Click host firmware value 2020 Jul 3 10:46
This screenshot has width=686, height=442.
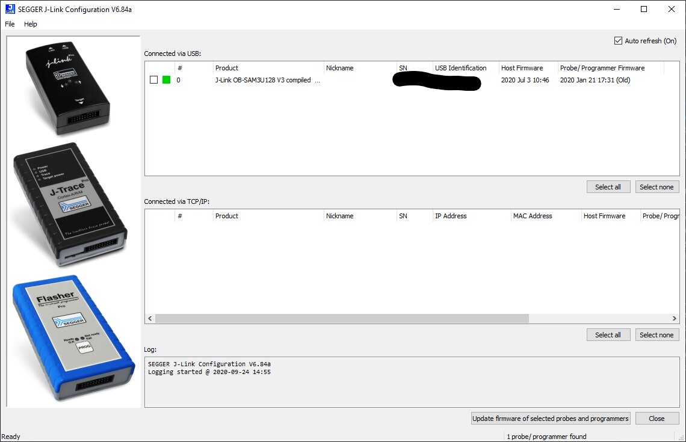[x=525, y=80]
